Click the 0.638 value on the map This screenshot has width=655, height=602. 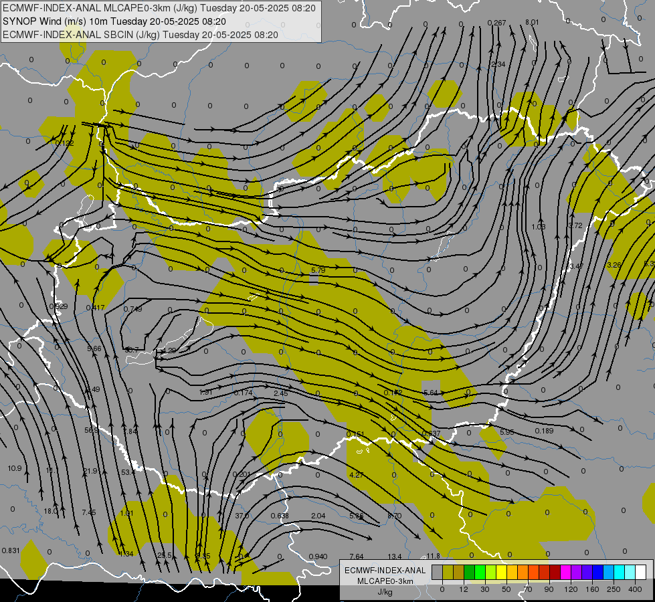click(280, 516)
